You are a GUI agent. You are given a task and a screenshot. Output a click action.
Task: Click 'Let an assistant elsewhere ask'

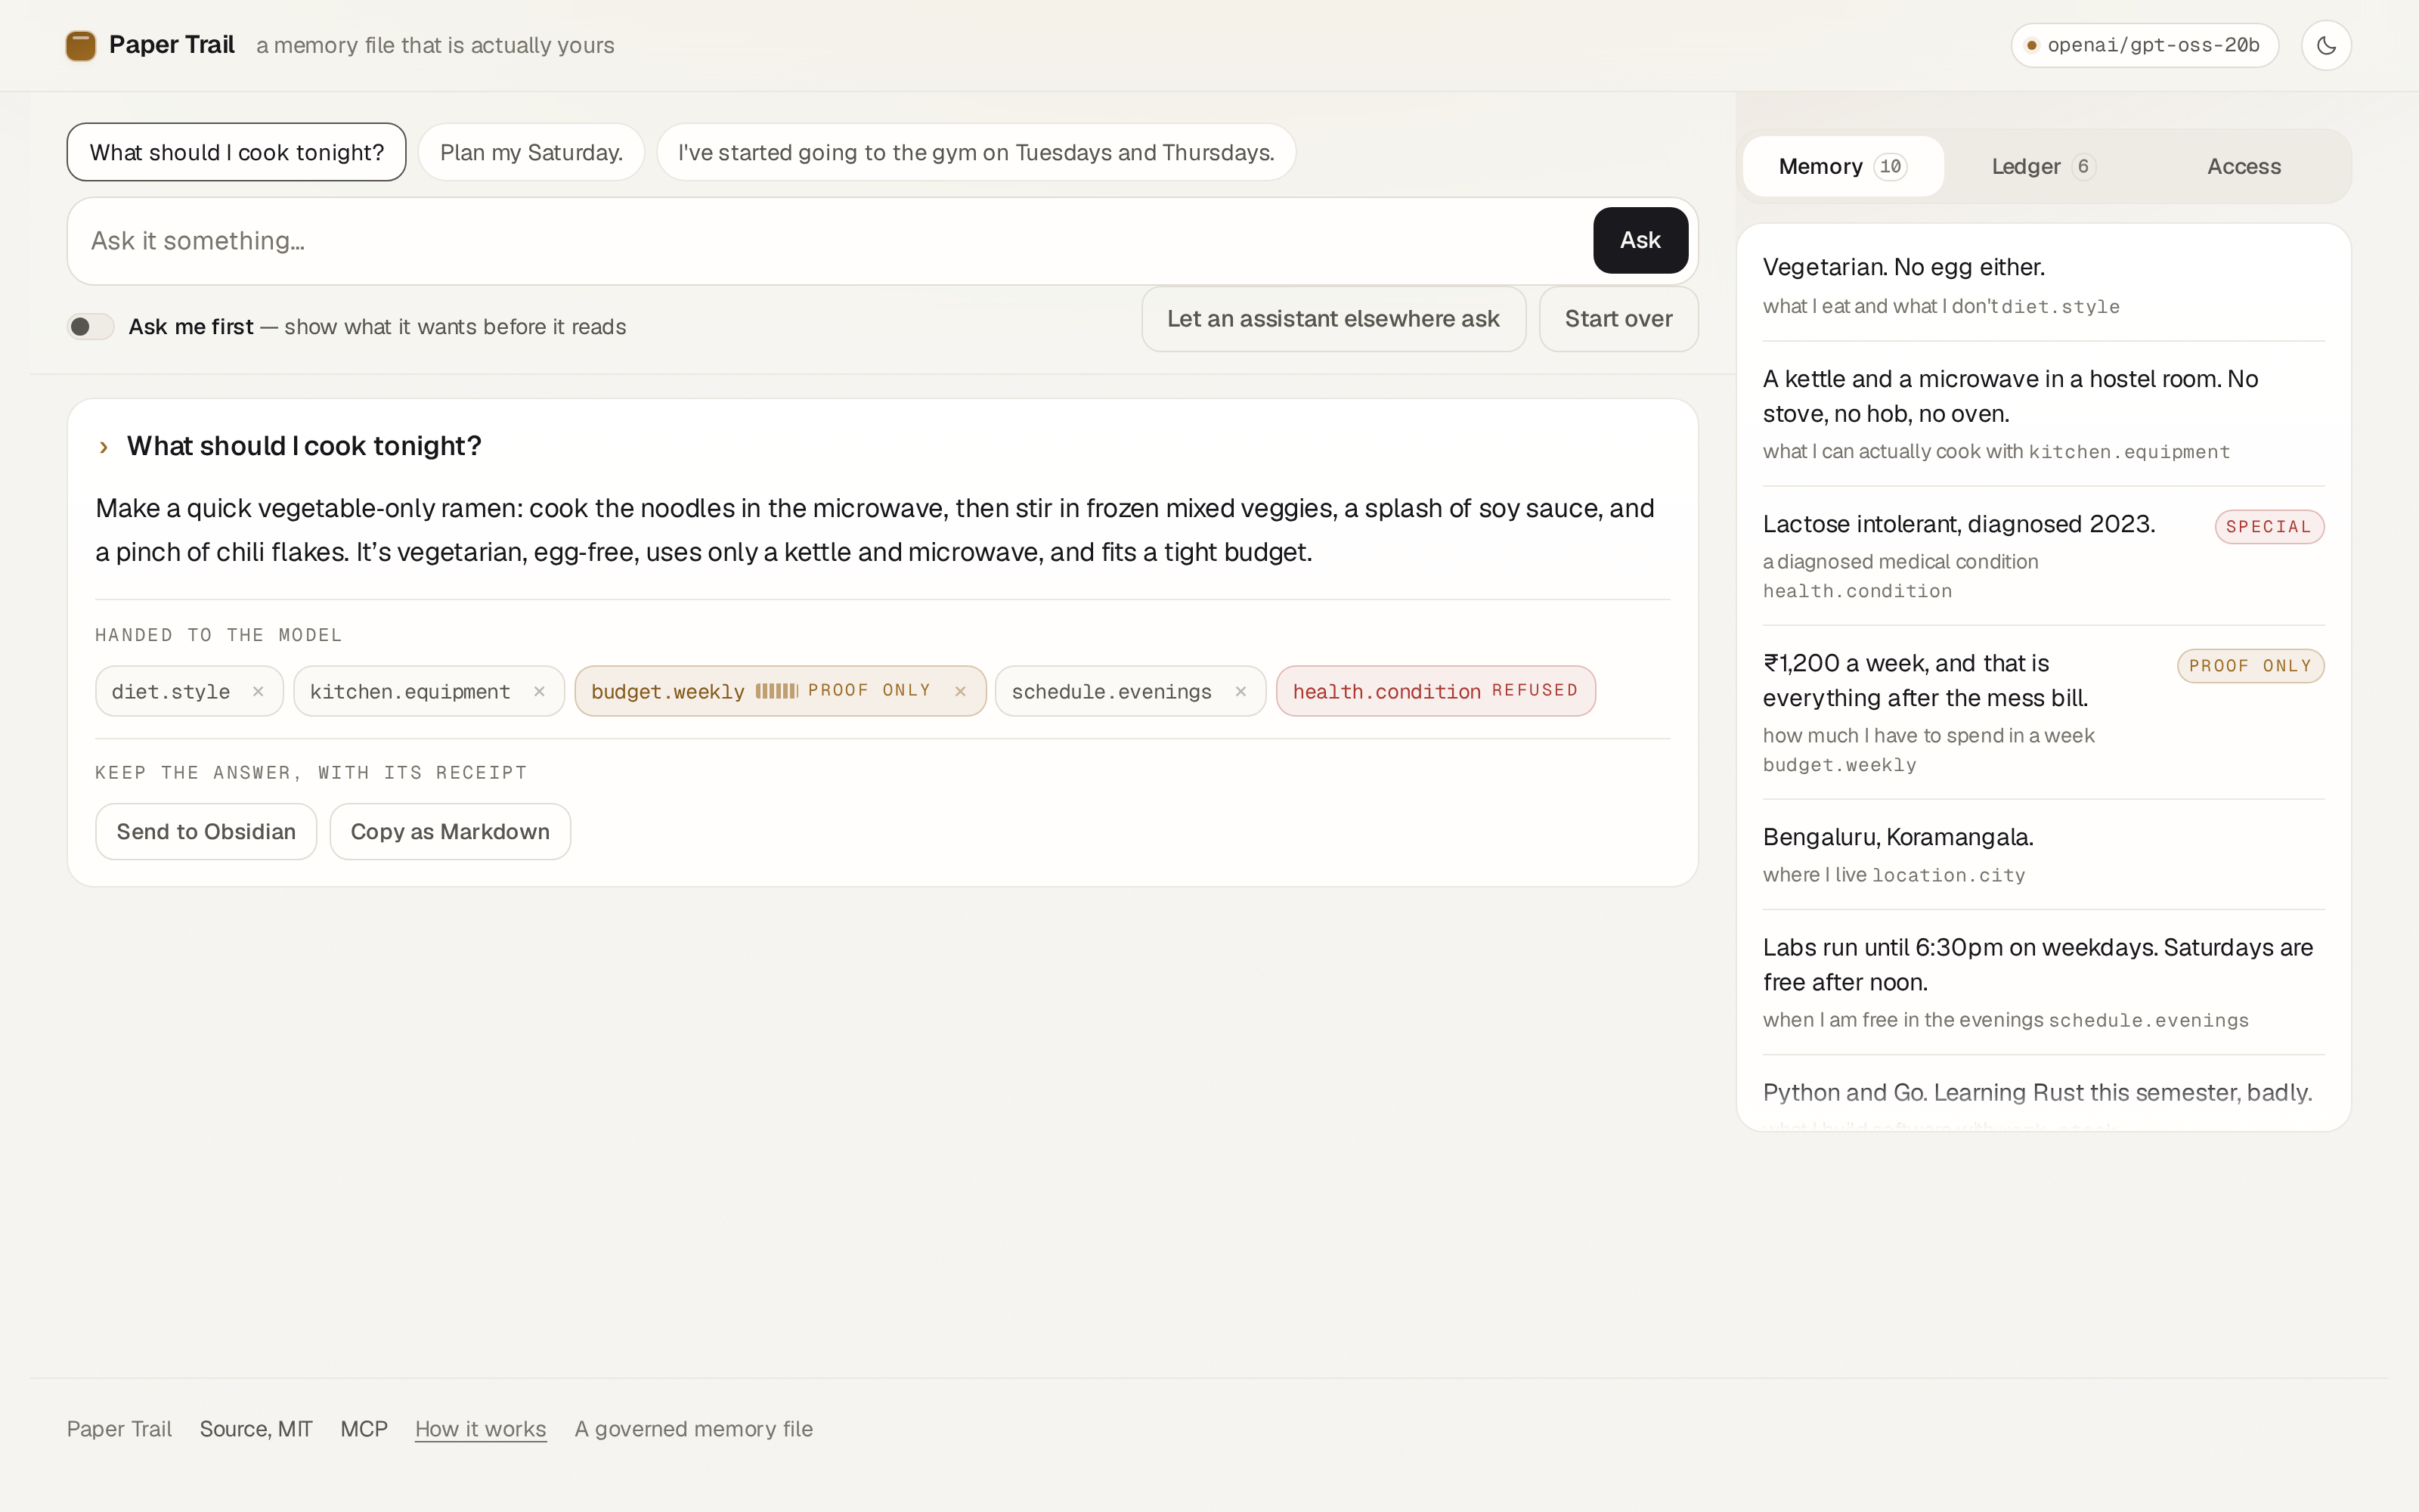(1333, 319)
